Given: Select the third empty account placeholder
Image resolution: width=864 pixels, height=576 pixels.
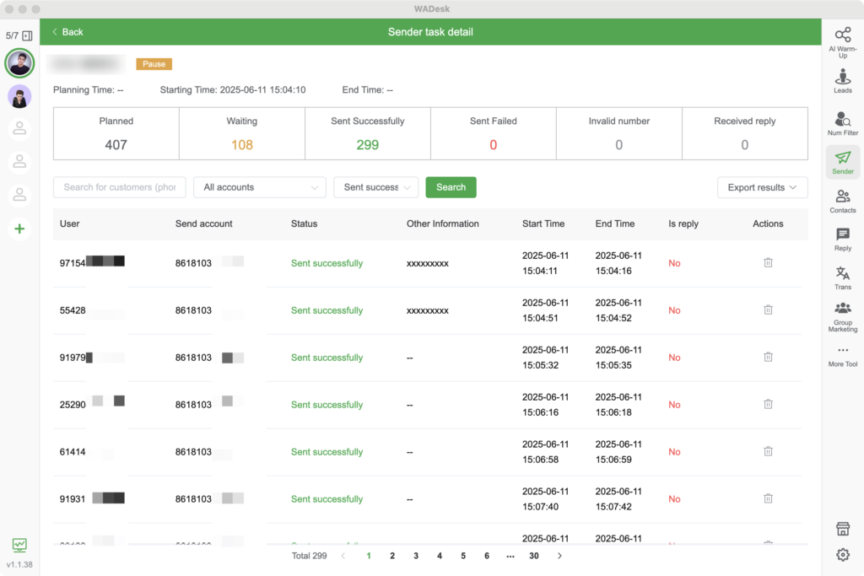Looking at the screenshot, I should pyautogui.click(x=19, y=195).
